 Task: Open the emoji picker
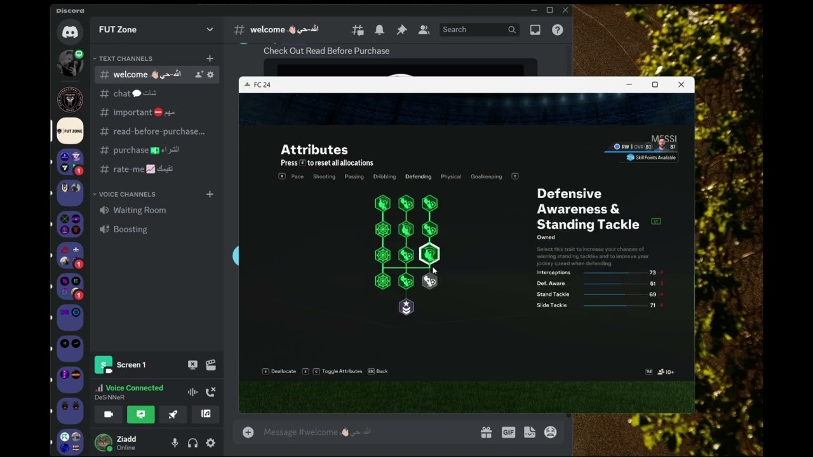(551, 432)
